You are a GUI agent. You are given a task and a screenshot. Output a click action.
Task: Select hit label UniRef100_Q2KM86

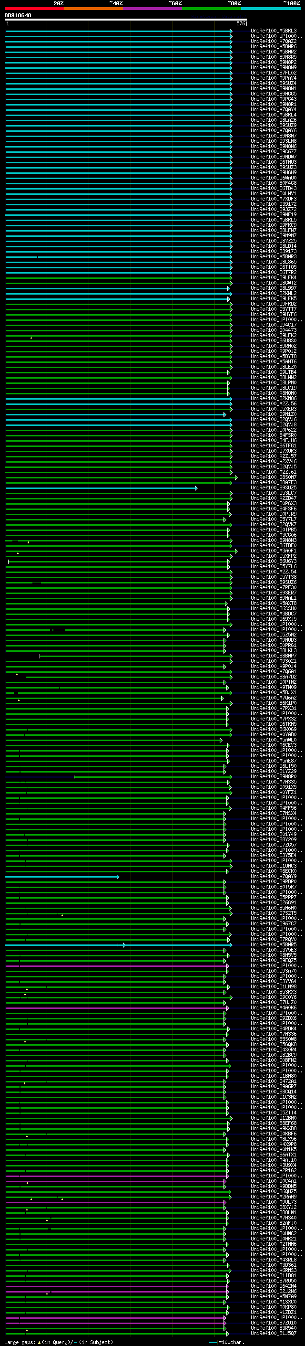click(x=273, y=398)
